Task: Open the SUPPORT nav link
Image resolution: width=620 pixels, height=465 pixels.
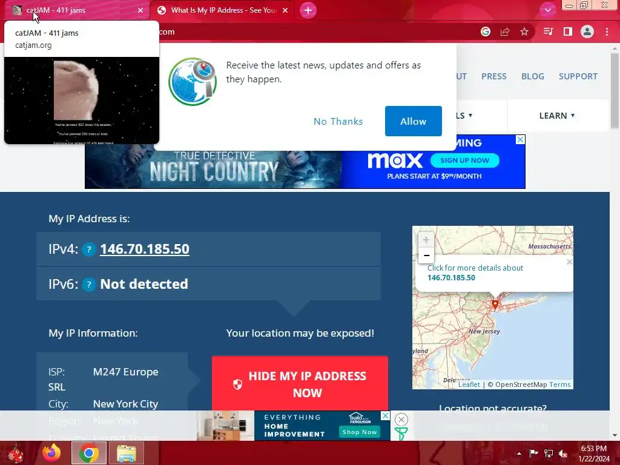Action: 578,76
